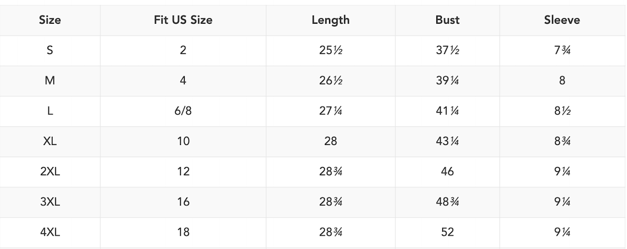Image resolution: width=627 pixels, height=249 pixels.
Task: Select the L size row label
Action: (50, 111)
